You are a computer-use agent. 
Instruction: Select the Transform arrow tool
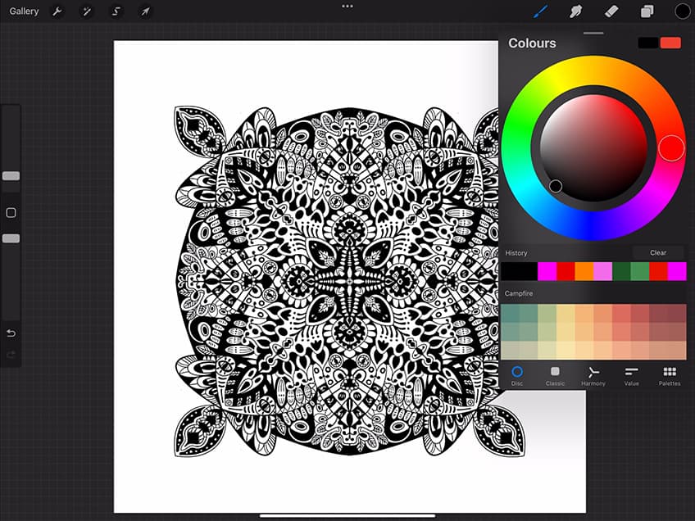coord(145,11)
